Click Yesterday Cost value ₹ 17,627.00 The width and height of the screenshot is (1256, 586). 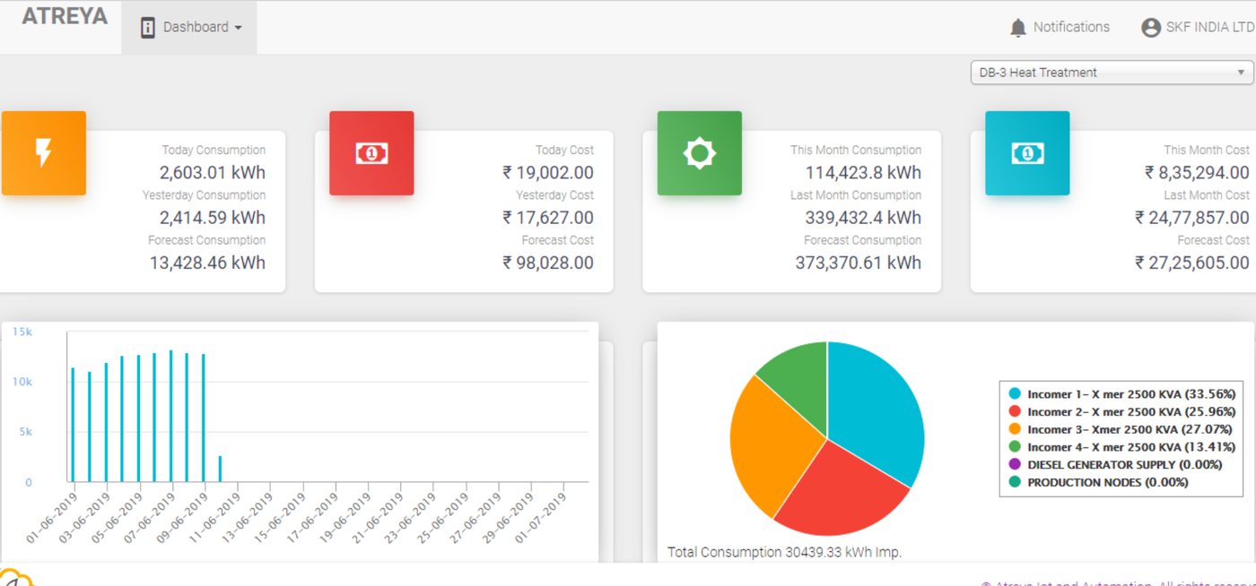tap(548, 217)
